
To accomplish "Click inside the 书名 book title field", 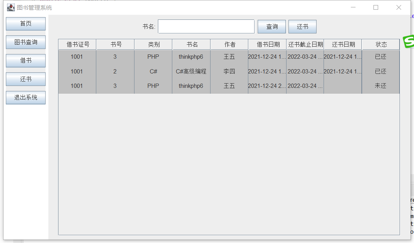I will [206, 26].
